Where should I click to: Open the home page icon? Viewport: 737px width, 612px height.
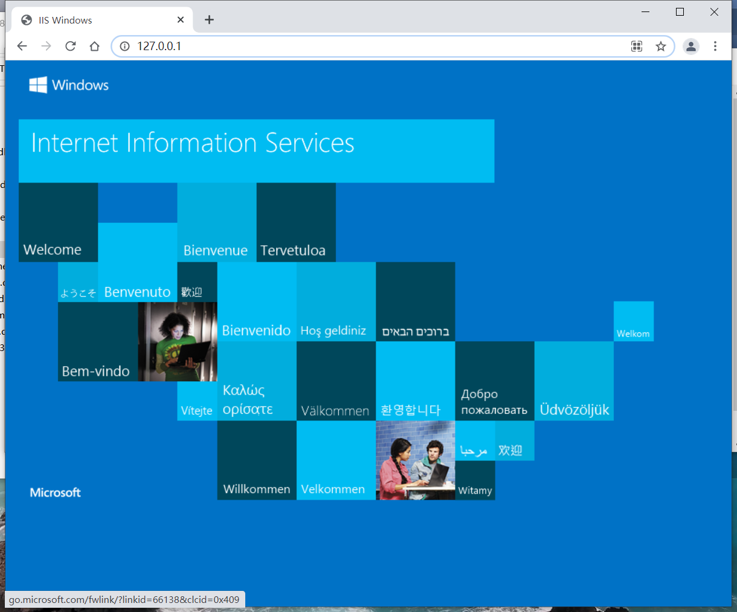pos(94,46)
